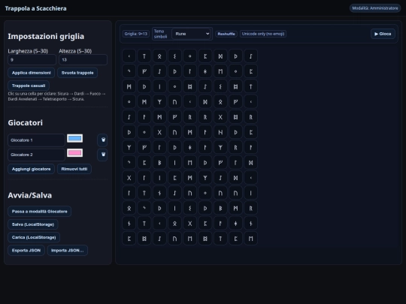406x304 pixels.
Task: Delete Giocatore 1 with its trash icon
Action: [102, 140]
